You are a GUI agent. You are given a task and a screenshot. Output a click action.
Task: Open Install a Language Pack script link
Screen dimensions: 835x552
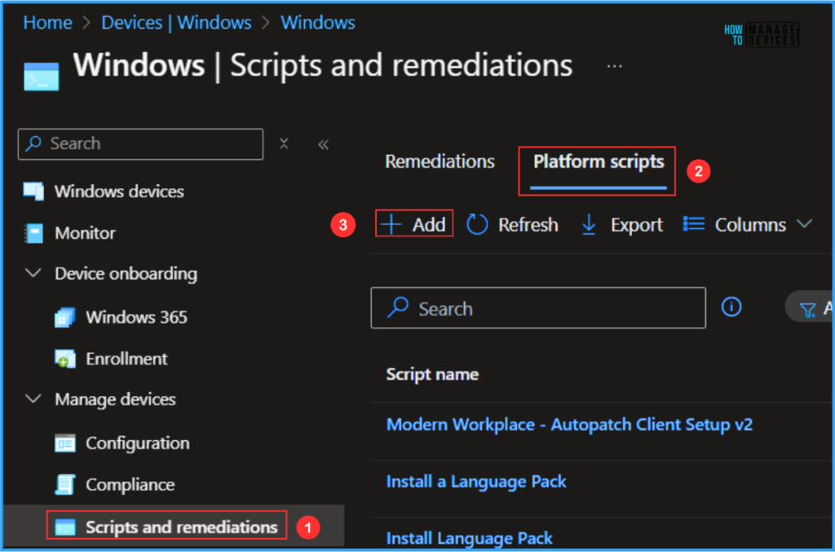click(x=476, y=482)
